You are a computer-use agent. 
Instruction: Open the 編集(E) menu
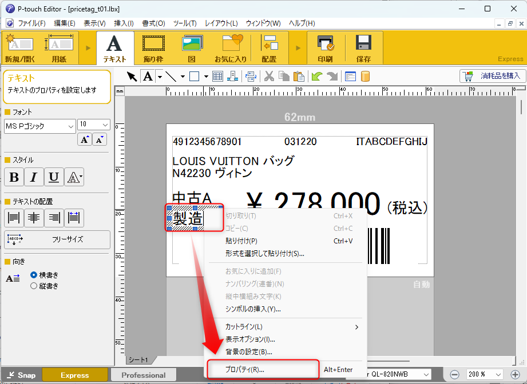click(64, 23)
